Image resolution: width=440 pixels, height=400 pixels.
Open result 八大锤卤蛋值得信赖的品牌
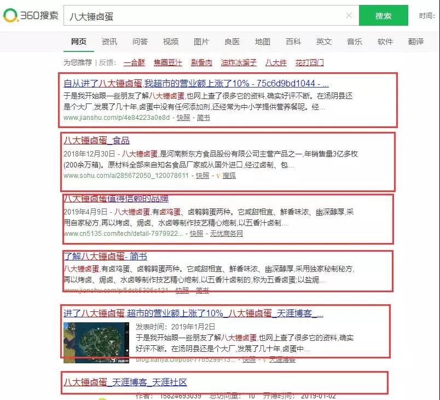116,199
